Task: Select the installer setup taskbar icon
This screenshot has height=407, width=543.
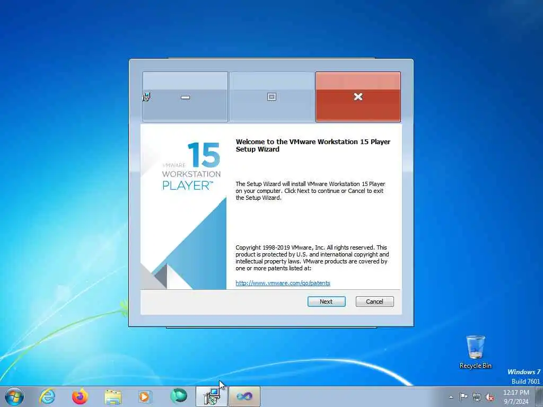Action: 211,396
